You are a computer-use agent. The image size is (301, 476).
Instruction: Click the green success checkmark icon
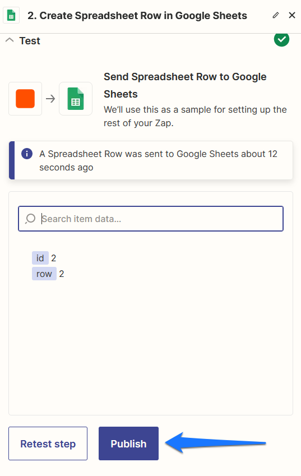pos(281,39)
